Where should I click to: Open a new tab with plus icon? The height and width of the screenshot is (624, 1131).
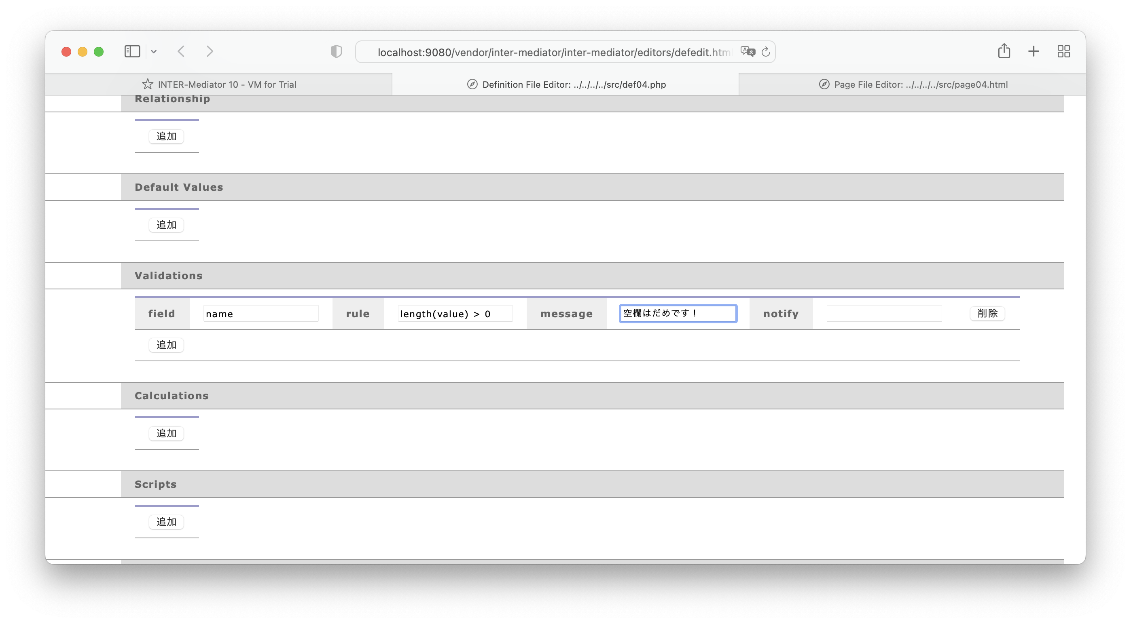(x=1034, y=51)
